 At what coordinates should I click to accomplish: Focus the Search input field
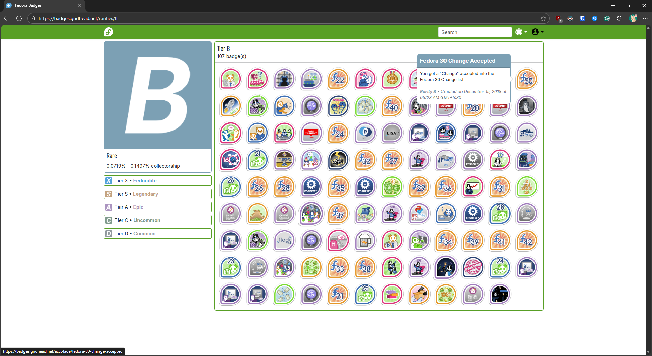pyautogui.click(x=475, y=32)
